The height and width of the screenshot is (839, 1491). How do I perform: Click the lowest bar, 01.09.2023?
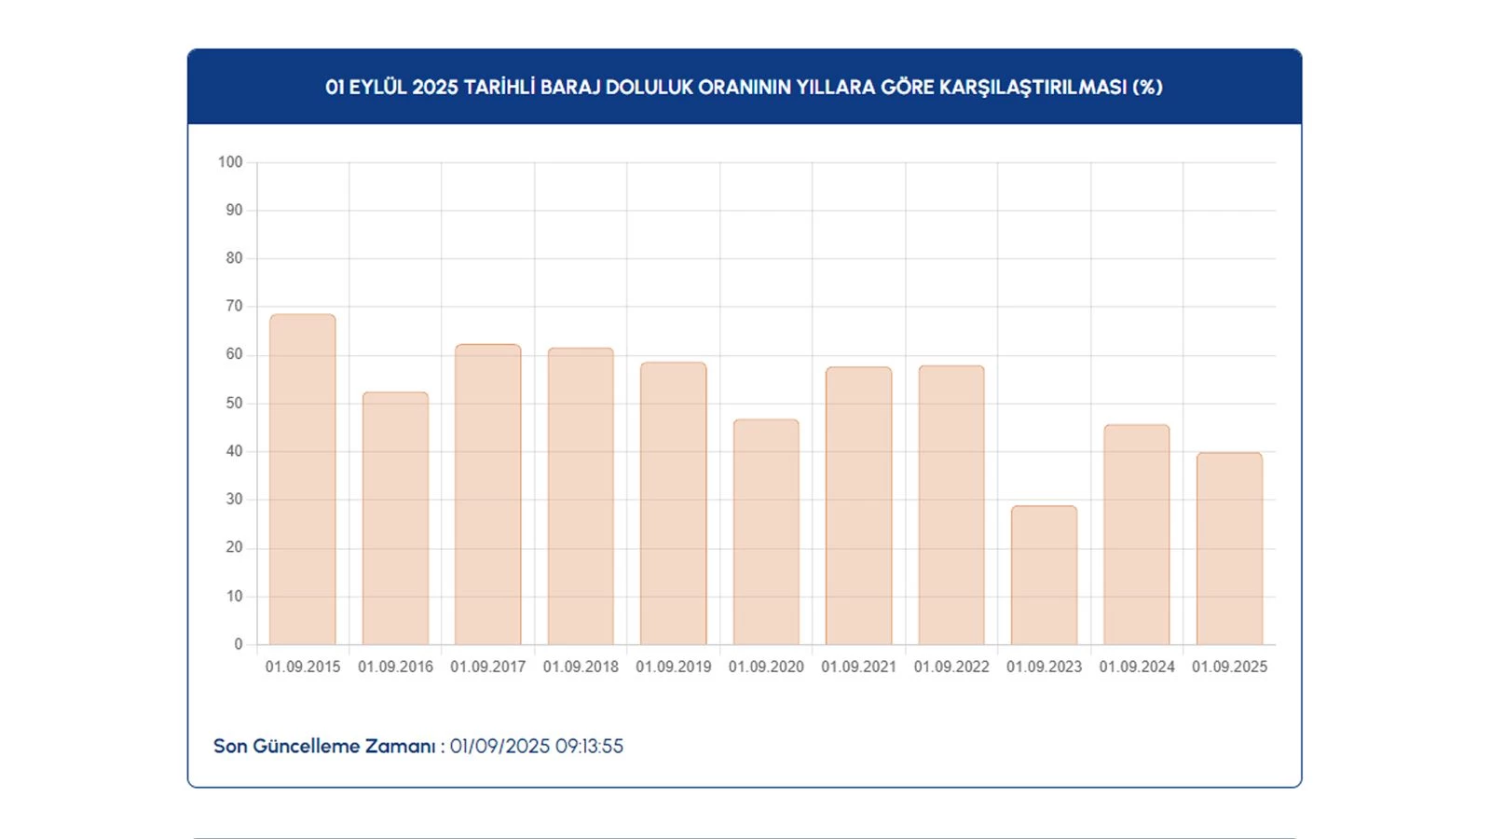(x=1044, y=575)
